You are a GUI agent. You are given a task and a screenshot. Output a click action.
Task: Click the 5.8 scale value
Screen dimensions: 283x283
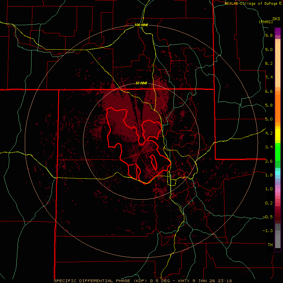pyautogui.click(x=269, y=105)
